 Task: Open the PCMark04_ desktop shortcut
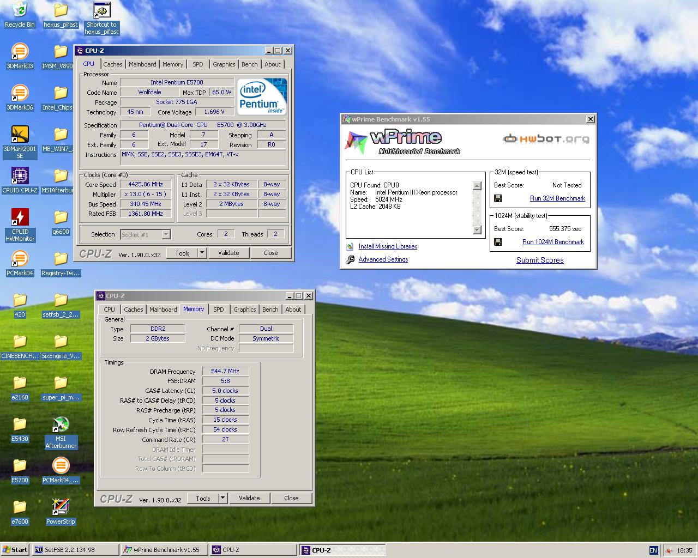click(61, 470)
